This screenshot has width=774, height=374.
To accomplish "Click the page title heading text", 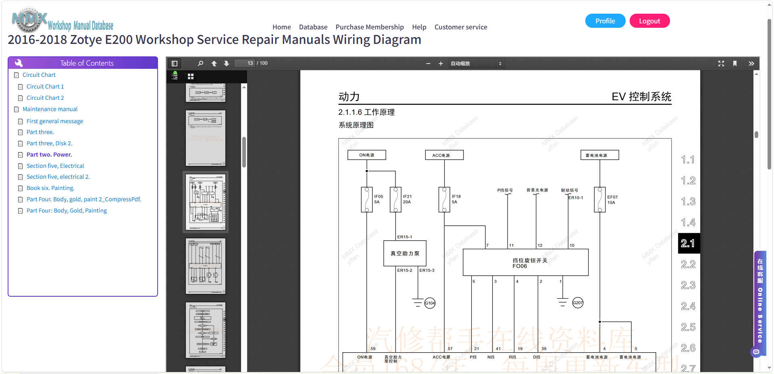I will click(214, 40).
